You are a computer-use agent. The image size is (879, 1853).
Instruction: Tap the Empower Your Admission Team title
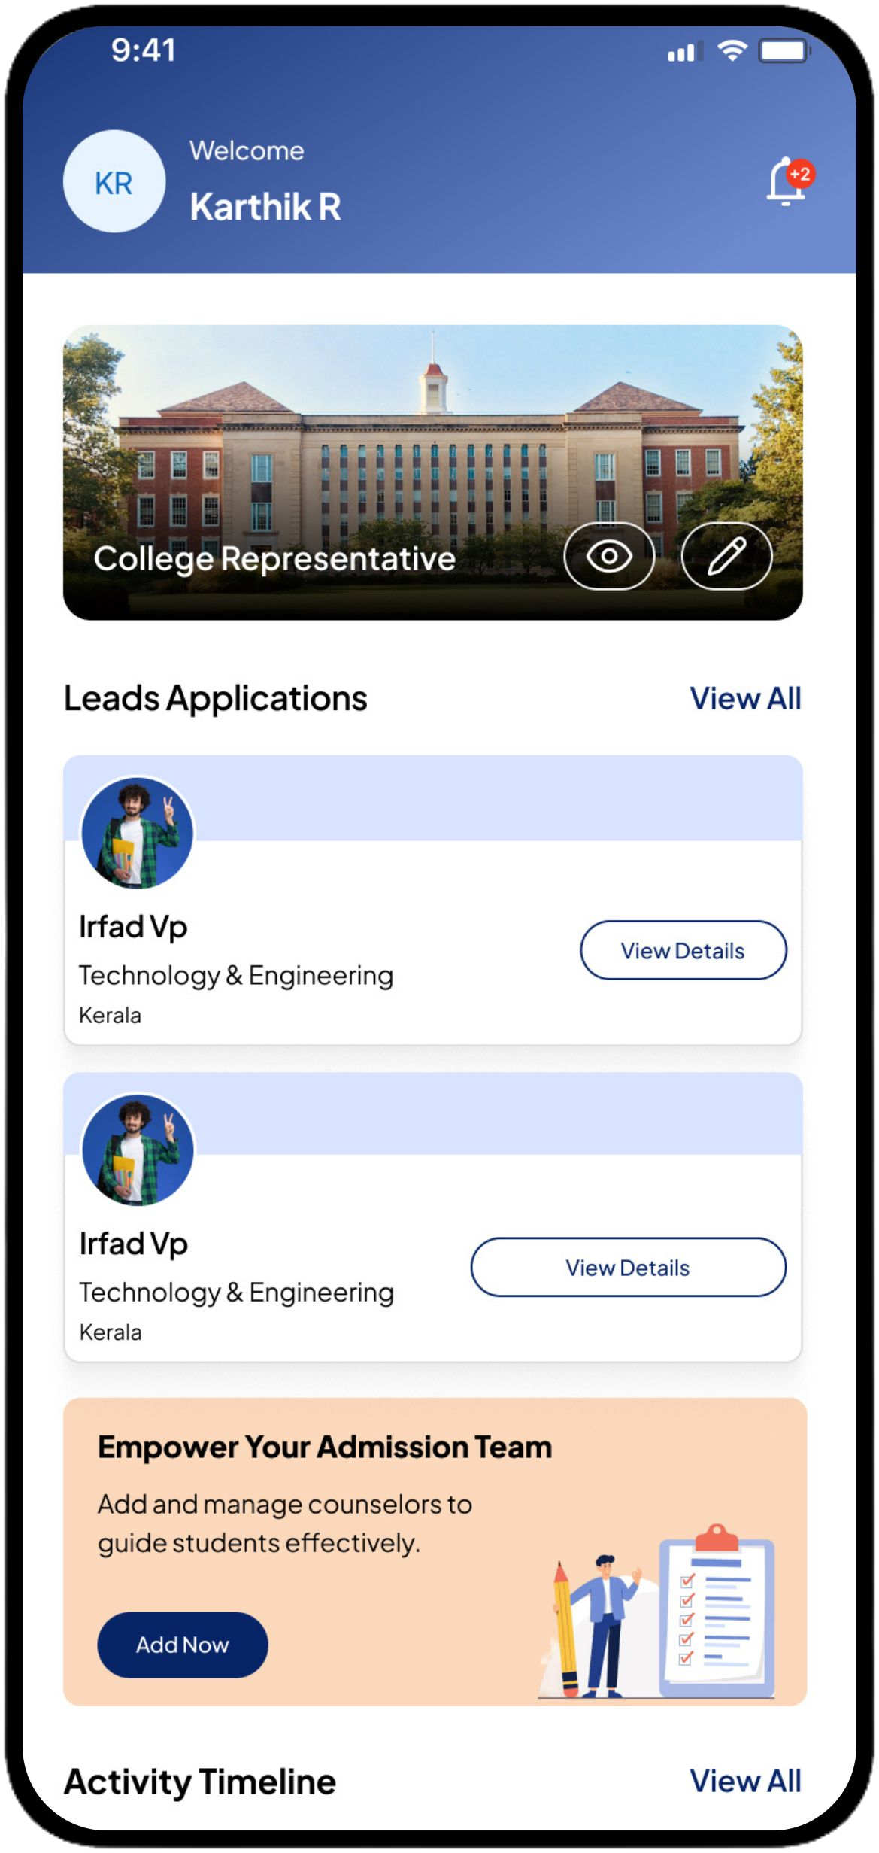coord(325,1447)
